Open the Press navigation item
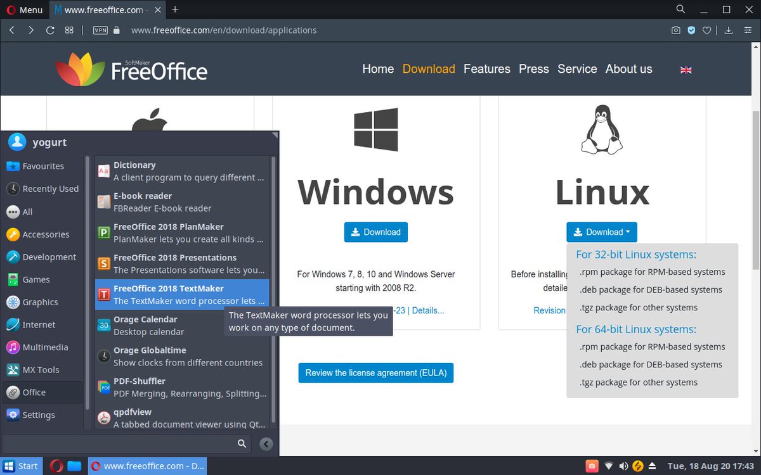The height and width of the screenshot is (475, 761). [534, 69]
